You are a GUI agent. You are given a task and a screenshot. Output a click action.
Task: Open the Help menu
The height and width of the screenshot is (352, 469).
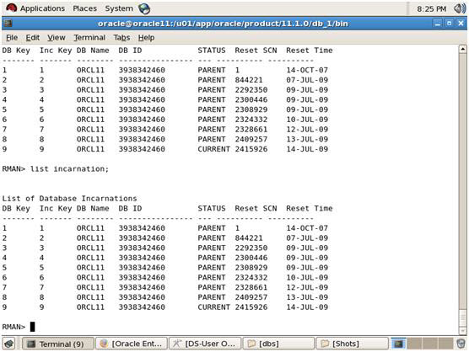point(146,38)
